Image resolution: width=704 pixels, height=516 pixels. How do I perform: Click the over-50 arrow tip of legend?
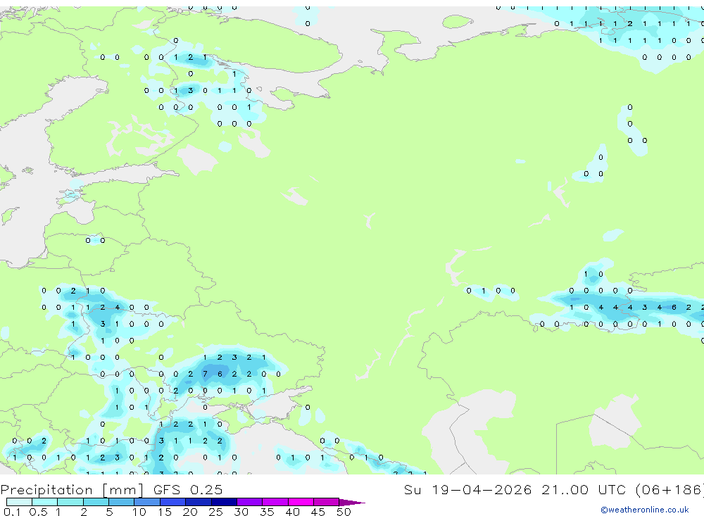point(352,502)
